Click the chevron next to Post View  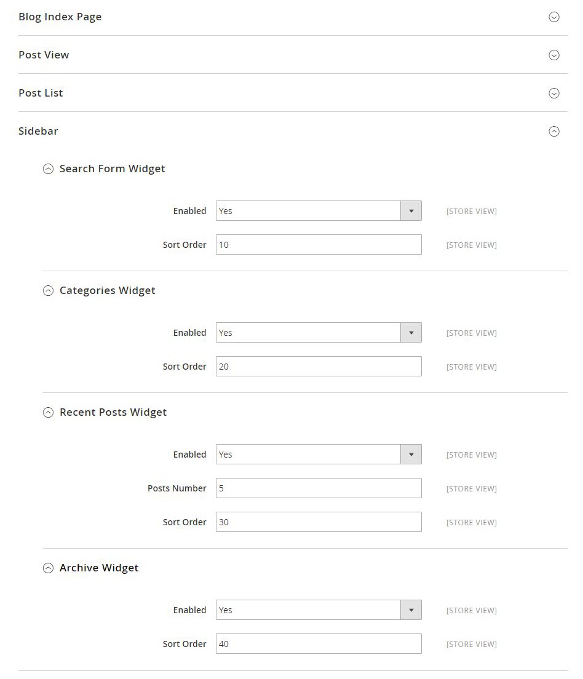click(554, 55)
